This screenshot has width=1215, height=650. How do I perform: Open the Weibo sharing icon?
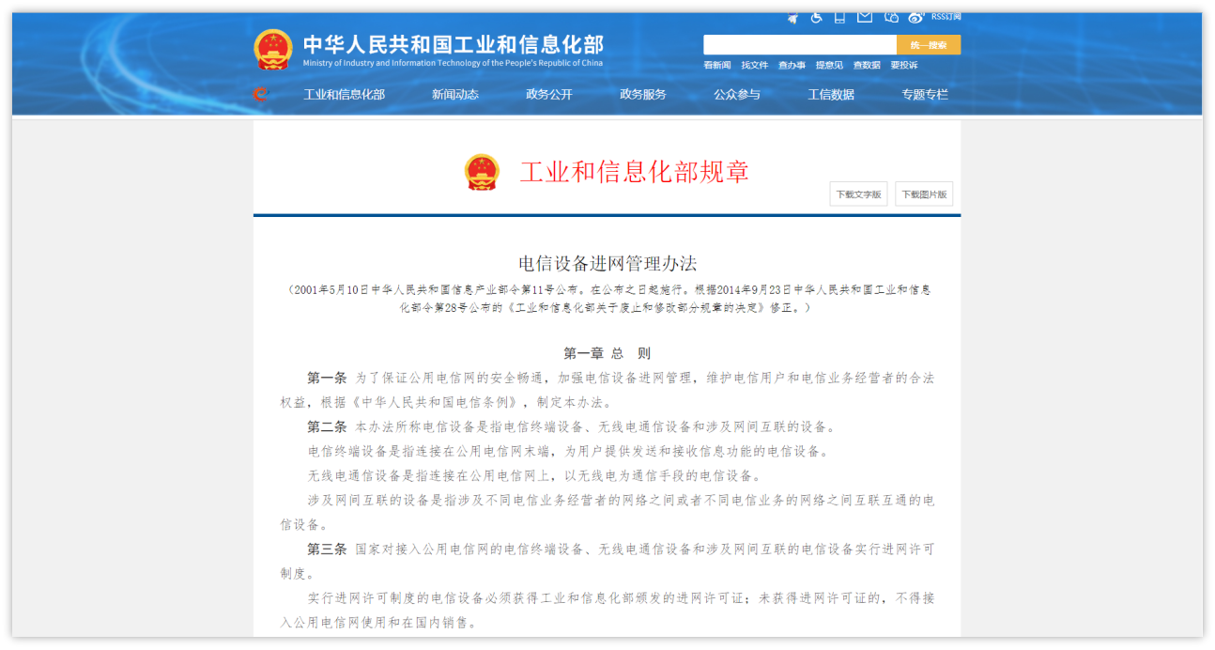click(x=915, y=17)
